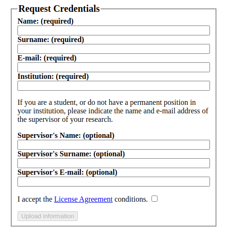The image size is (226, 230).
Task: Click the 'Name: (required)' label
Action: pyautogui.click(x=45, y=21)
